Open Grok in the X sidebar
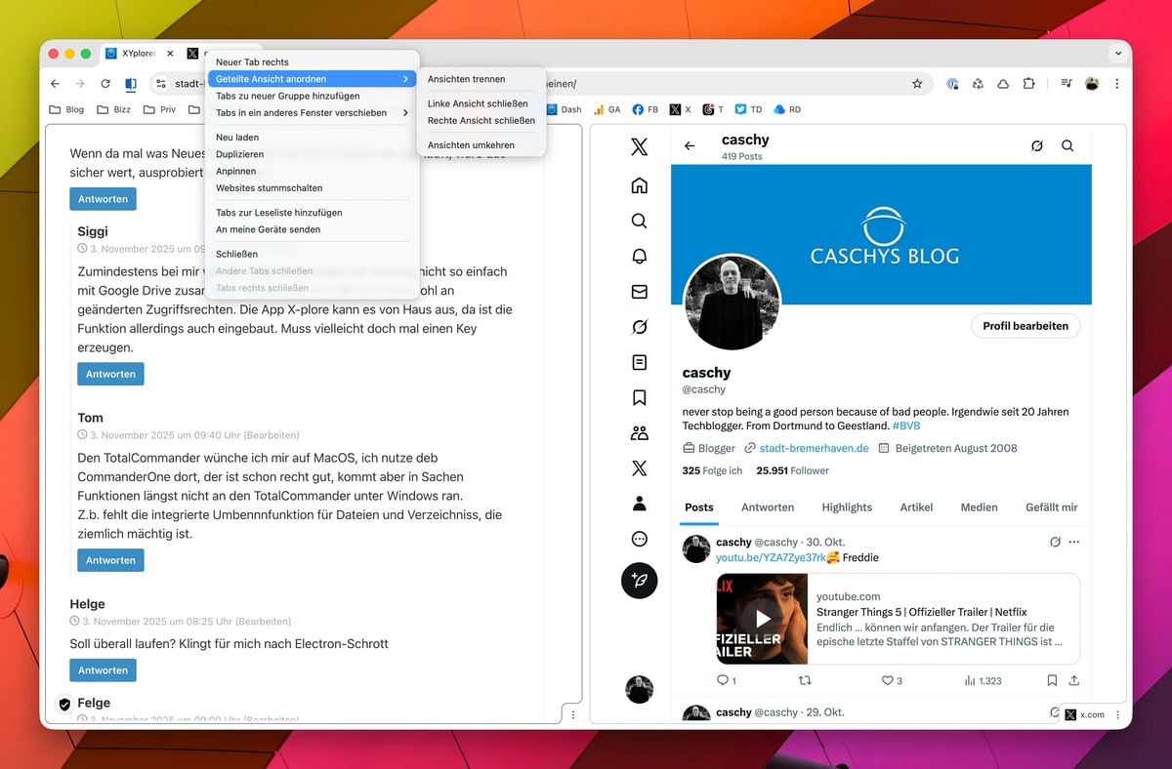This screenshot has height=769, width=1172. [x=639, y=327]
